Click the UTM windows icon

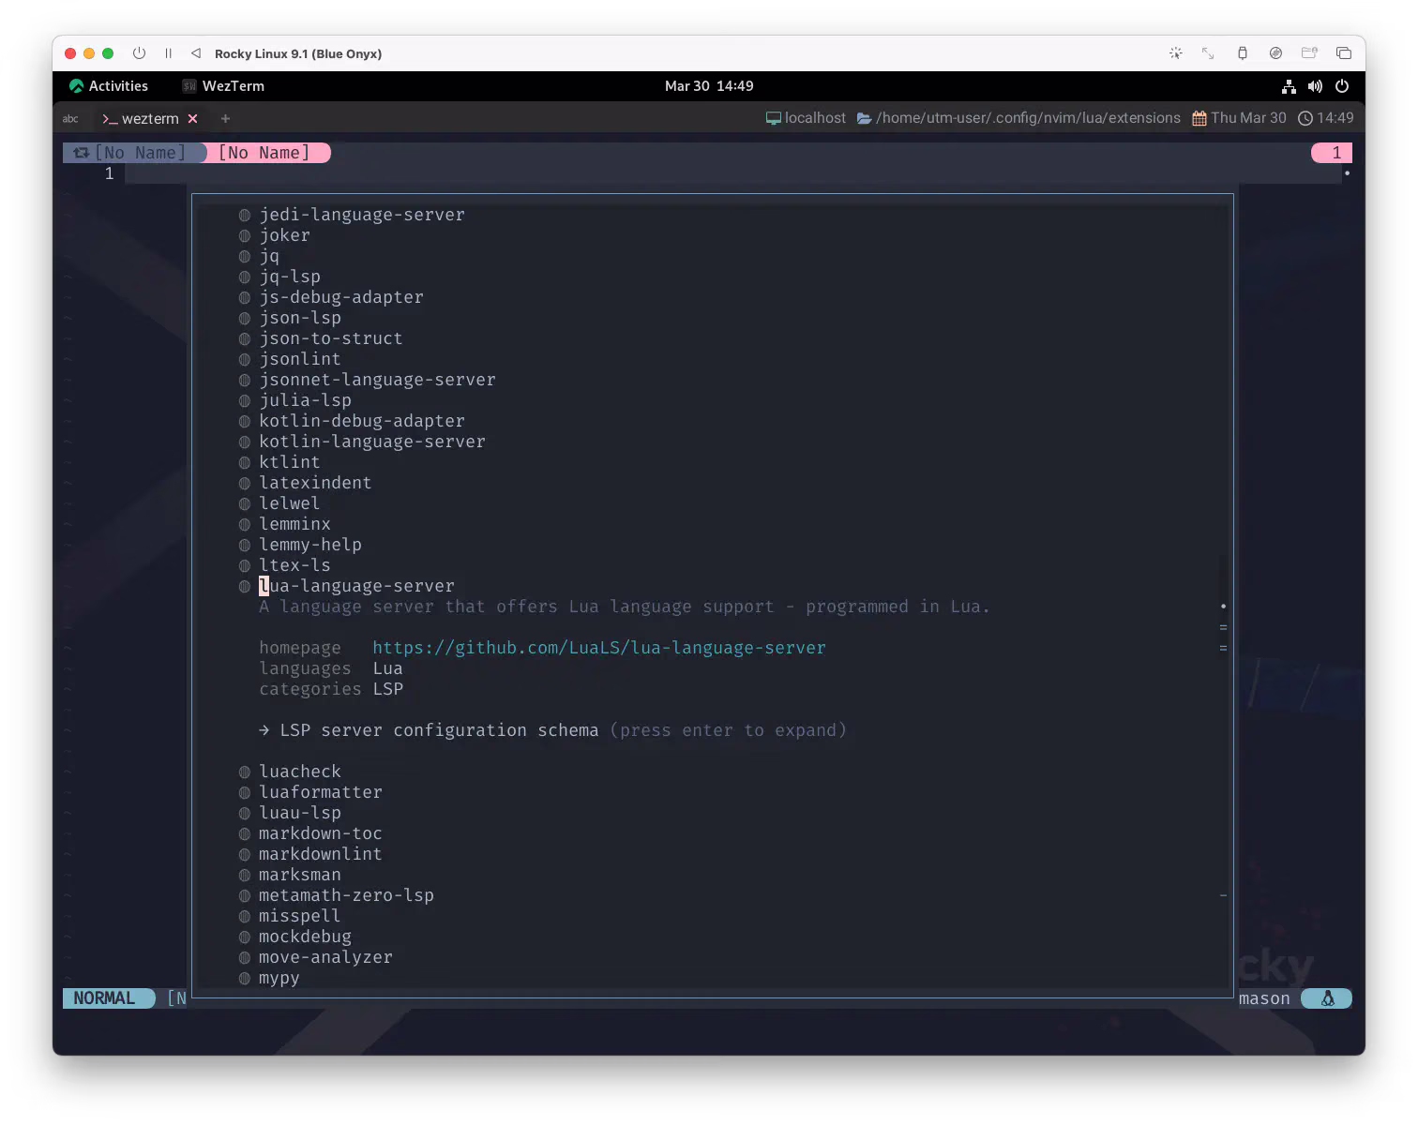point(1343,53)
